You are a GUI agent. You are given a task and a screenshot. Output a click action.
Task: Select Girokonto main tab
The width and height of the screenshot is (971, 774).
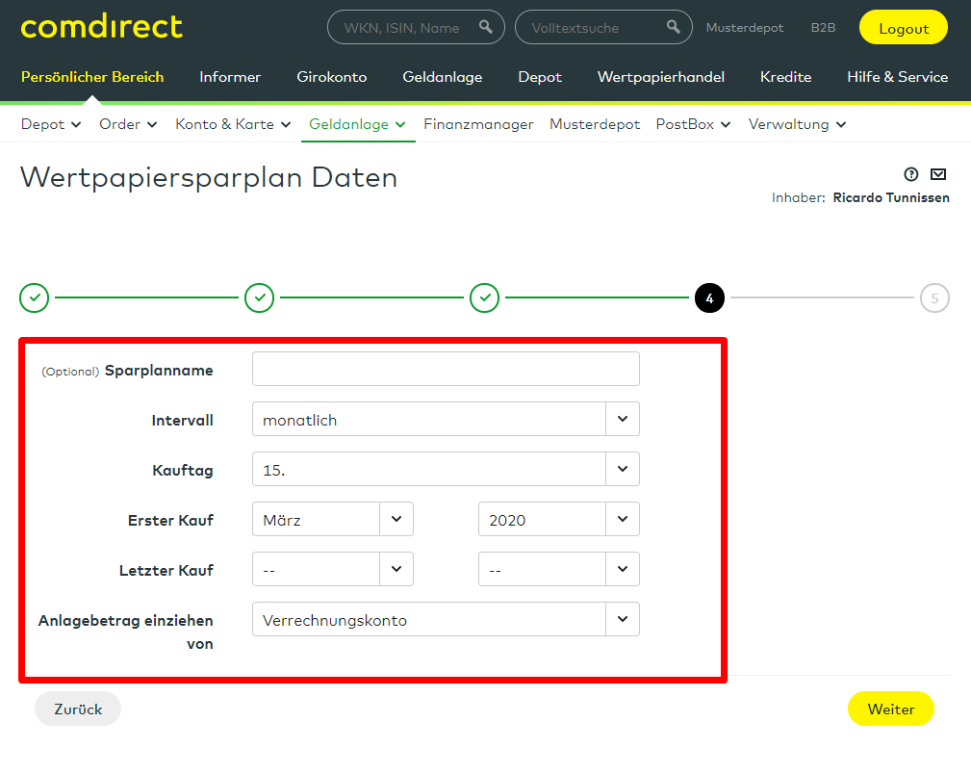tap(331, 77)
